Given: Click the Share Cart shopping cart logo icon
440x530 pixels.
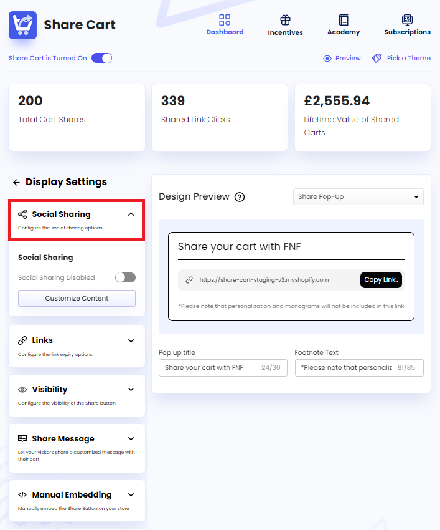Looking at the screenshot, I should pos(22,25).
